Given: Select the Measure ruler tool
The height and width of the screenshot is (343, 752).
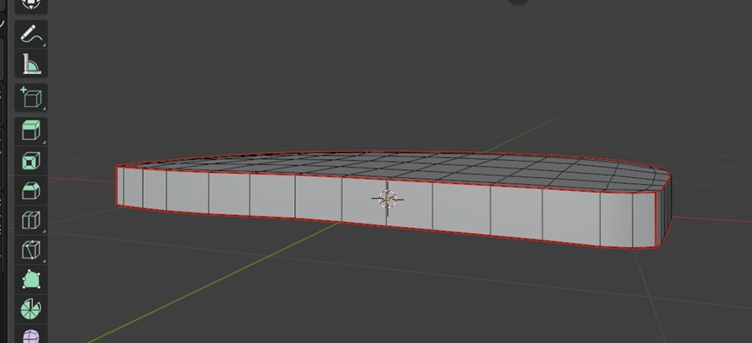Looking at the screenshot, I should pos(31,64).
